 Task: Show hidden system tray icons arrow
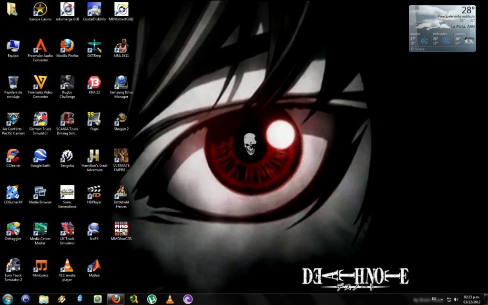click(x=442, y=300)
